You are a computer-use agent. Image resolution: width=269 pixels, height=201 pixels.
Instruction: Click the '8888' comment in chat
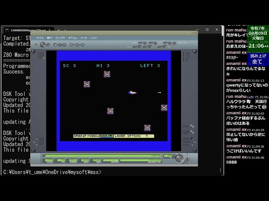[x=231, y=162]
